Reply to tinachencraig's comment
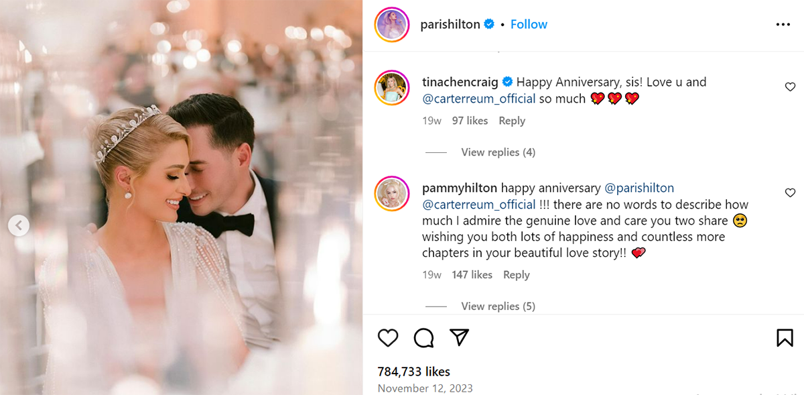The height and width of the screenshot is (395, 804). point(512,121)
